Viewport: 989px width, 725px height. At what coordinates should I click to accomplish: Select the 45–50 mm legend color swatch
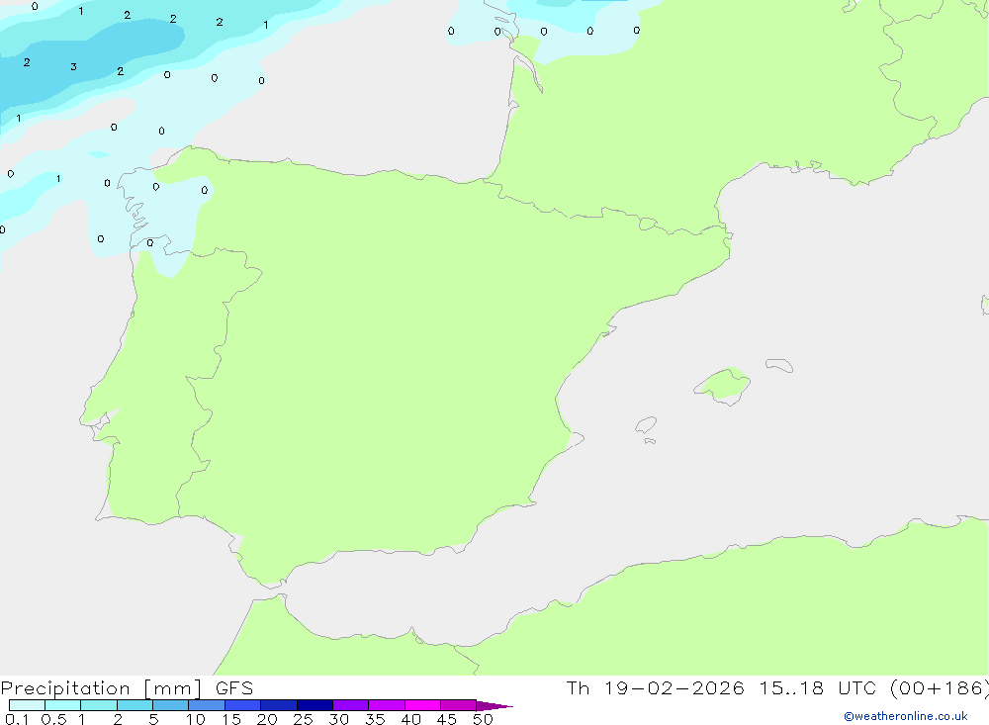[458, 705]
